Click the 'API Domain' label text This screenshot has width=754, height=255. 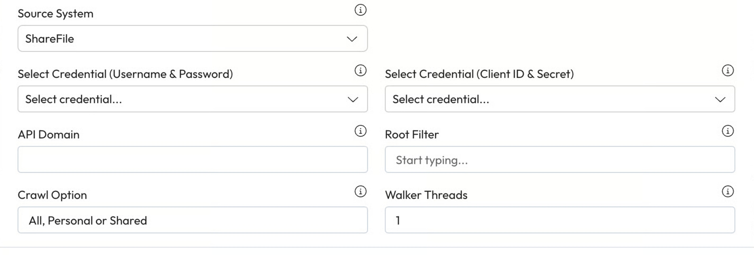[48, 135]
